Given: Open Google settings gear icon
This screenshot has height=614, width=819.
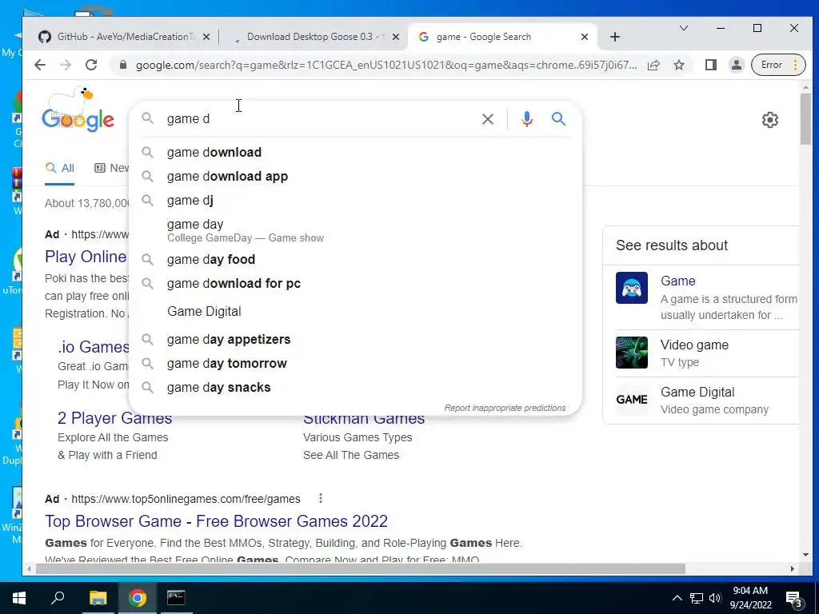Looking at the screenshot, I should (x=770, y=120).
